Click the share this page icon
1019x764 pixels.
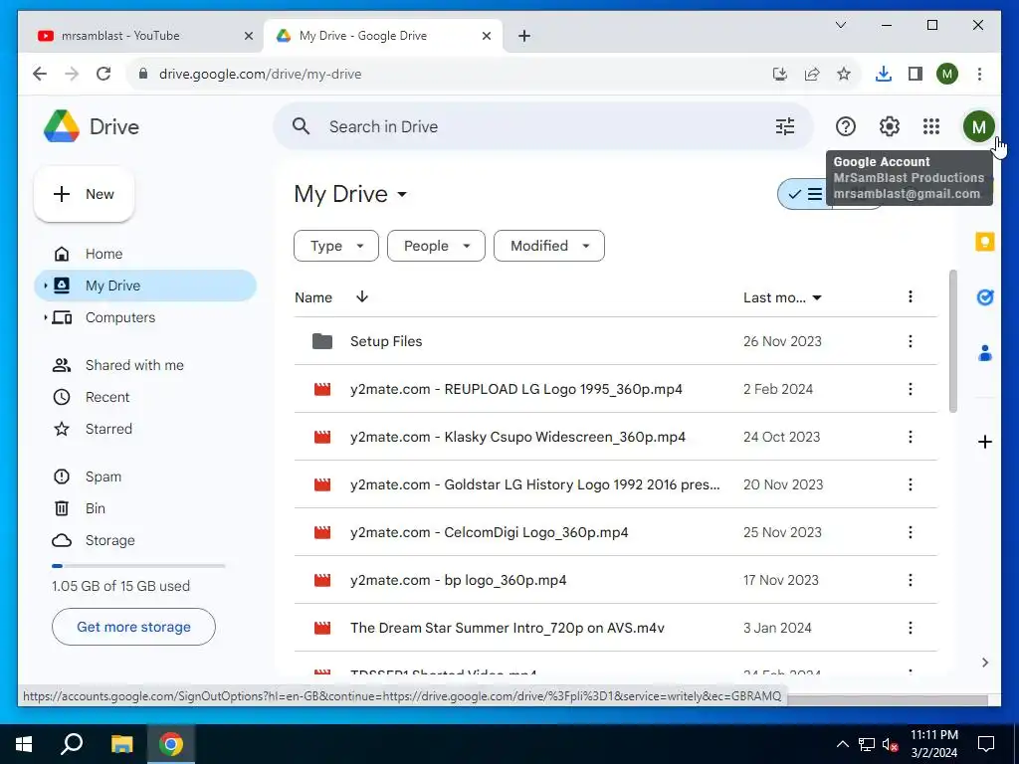tap(812, 74)
